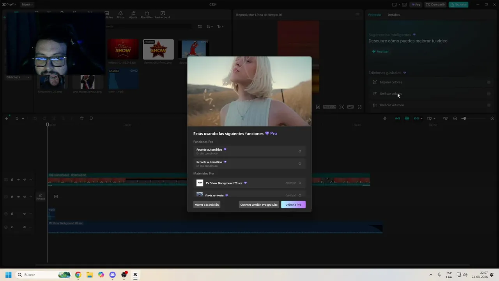
Task: Expand linkage options dropdown arrow
Action: click(x=421, y=119)
